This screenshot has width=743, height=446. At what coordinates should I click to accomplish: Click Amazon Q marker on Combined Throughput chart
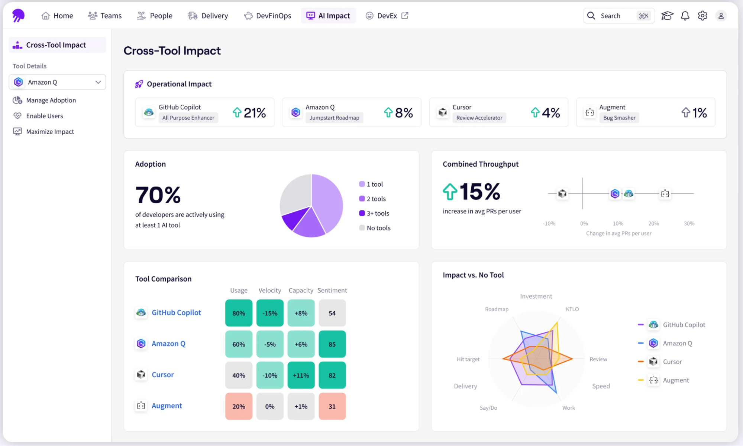click(x=615, y=194)
